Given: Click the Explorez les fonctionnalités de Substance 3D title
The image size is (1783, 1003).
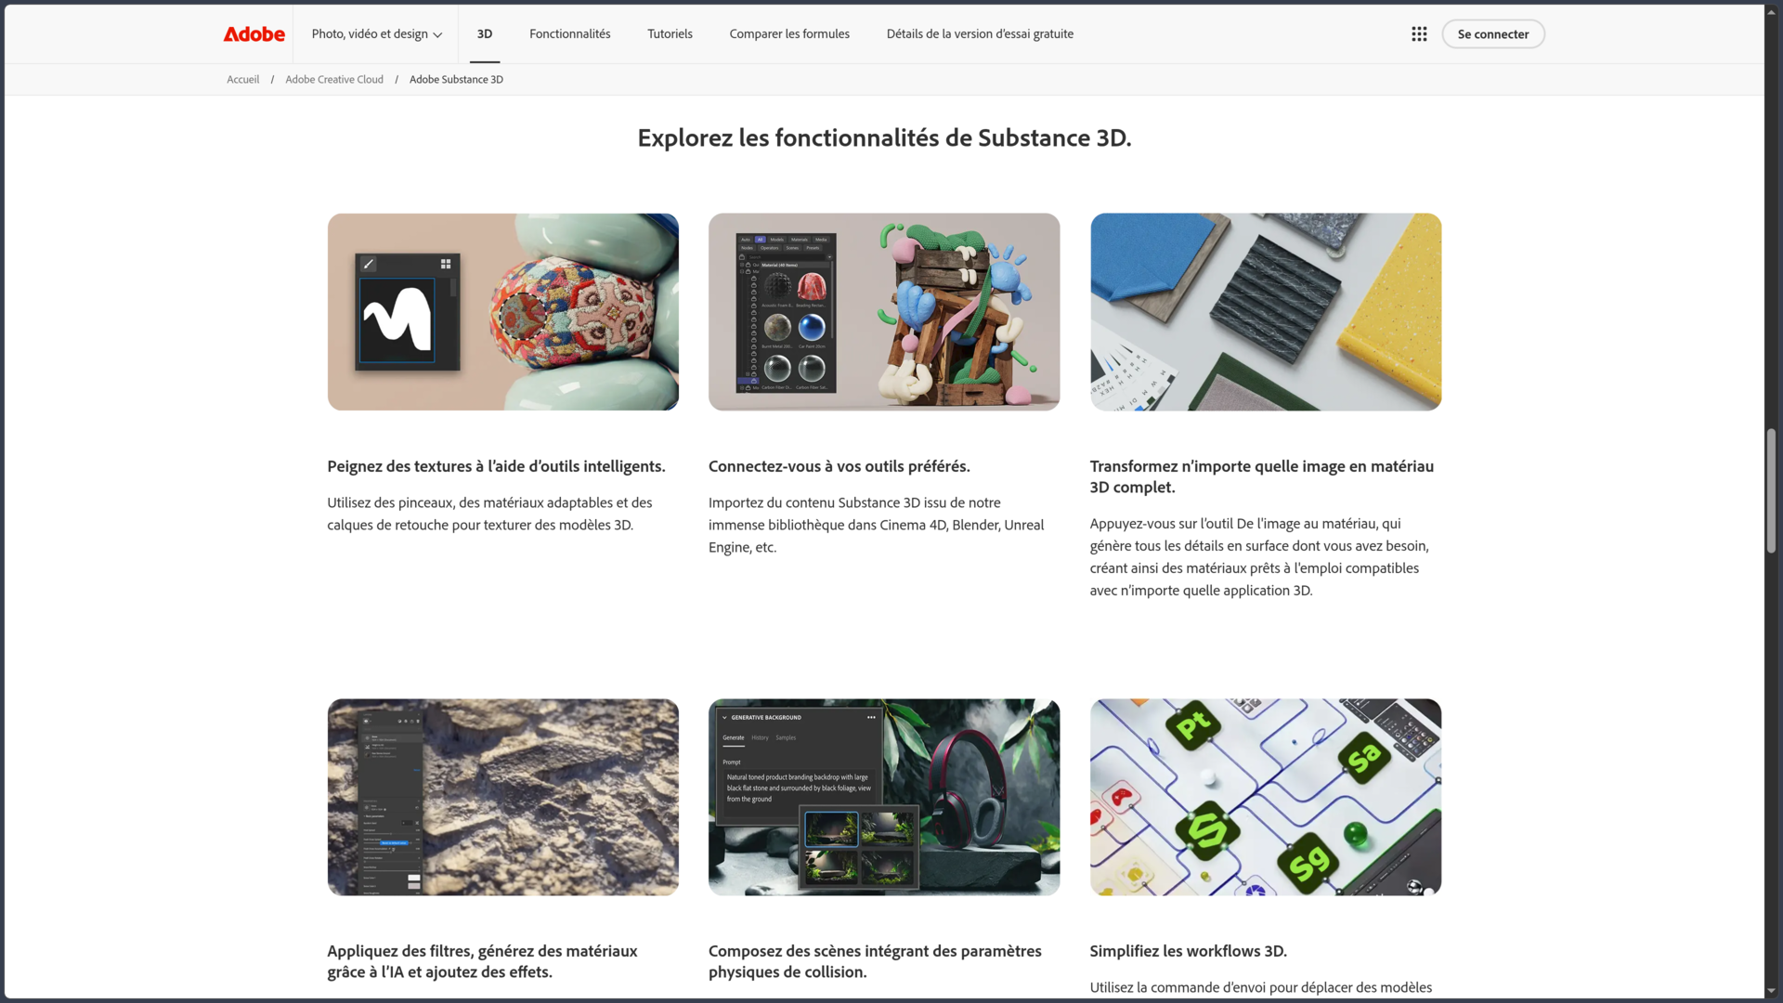Looking at the screenshot, I should click(884, 137).
